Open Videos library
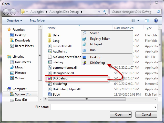The width and height of the screenshot is (164, 123). (17, 78)
